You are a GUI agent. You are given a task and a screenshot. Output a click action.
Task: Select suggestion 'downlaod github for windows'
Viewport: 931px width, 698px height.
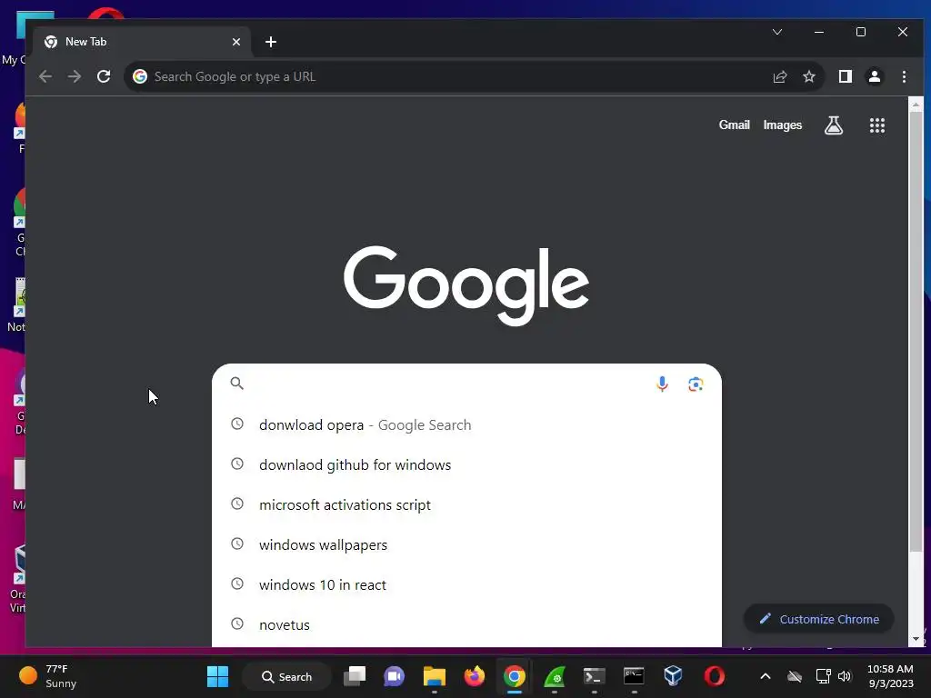point(466,464)
